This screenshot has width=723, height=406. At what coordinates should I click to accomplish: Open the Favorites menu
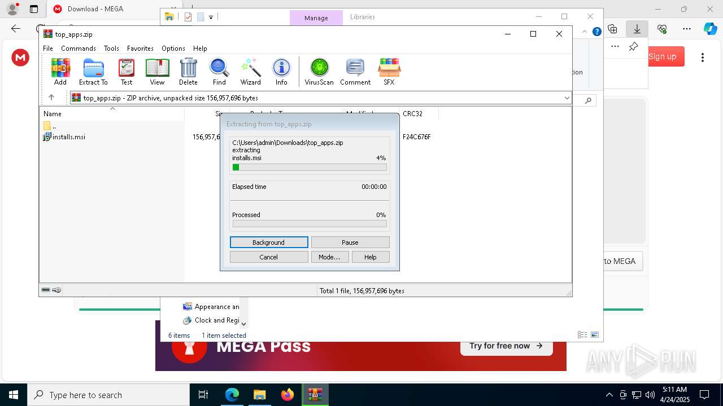click(140, 48)
